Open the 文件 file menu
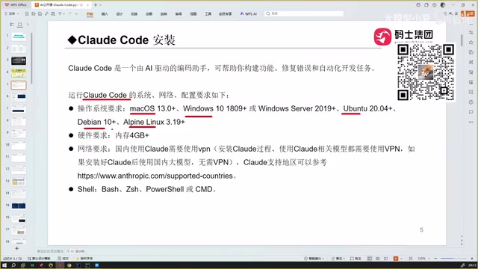478x269 pixels. pyautogui.click(x=12, y=13)
